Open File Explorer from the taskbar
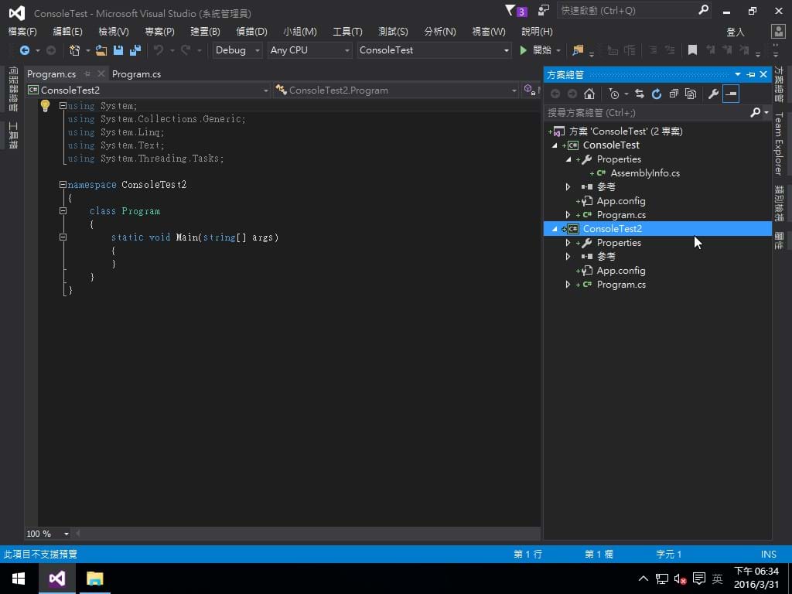 pyautogui.click(x=94, y=579)
